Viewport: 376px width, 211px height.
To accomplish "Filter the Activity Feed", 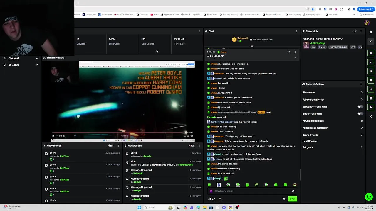I will pyautogui.click(x=110, y=146).
